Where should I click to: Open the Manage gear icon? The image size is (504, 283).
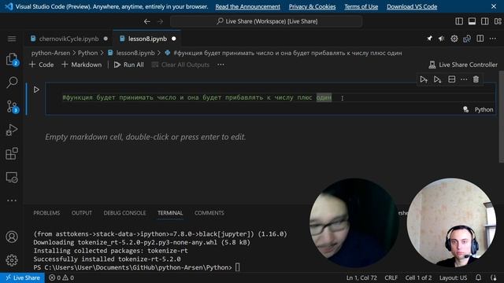click(x=12, y=260)
